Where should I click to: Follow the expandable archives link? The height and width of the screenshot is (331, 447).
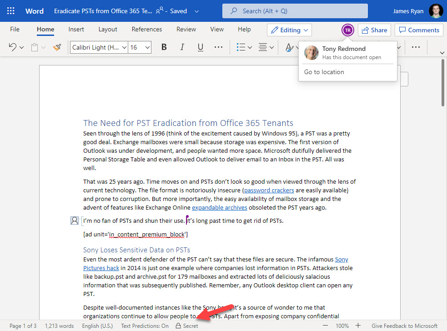[x=220, y=207]
